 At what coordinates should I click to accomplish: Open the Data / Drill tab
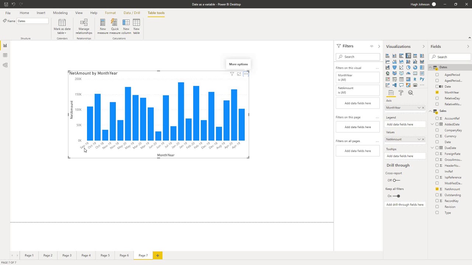(132, 13)
